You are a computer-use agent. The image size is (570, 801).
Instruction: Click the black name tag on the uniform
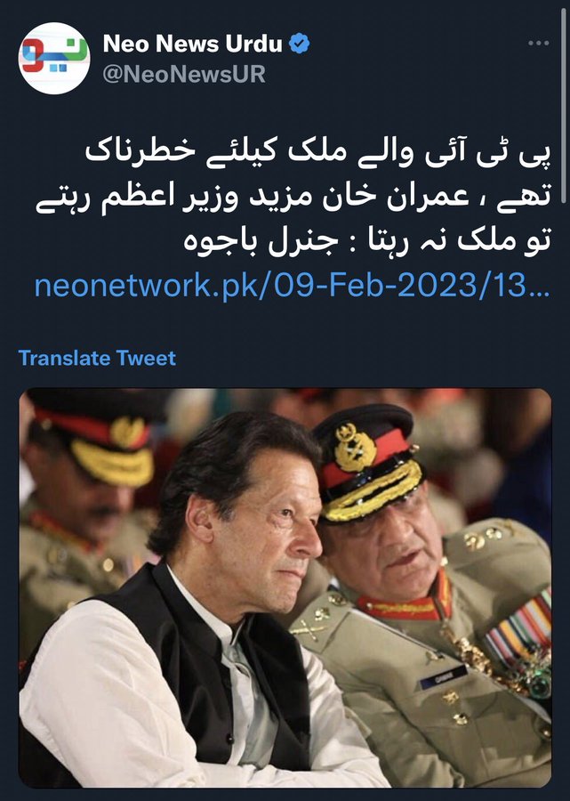coord(443,677)
